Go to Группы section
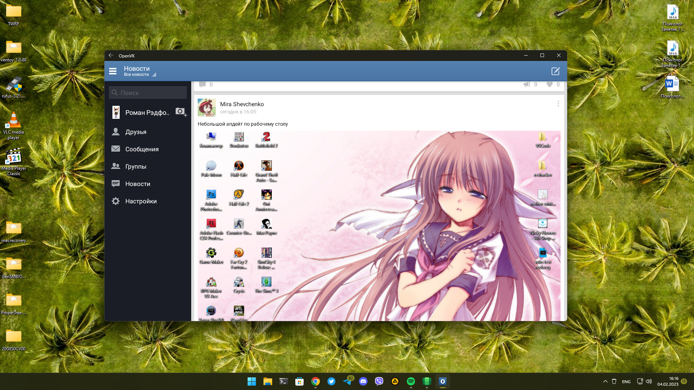This screenshot has height=390, width=694. click(136, 166)
